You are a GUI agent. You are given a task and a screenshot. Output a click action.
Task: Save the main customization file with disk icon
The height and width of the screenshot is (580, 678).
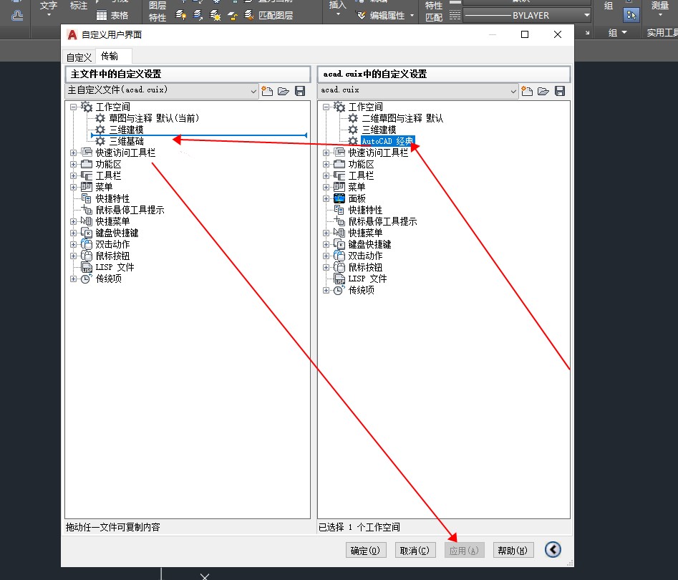(300, 91)
